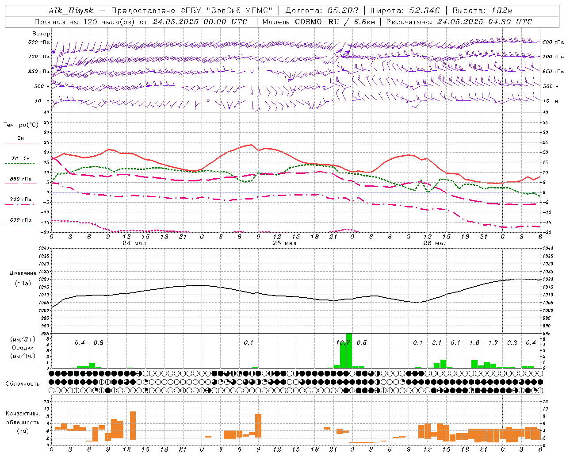This screenshot has width=566, height=453.
Task: Click the 0.2 precipitation total
Action: [512, 342]
